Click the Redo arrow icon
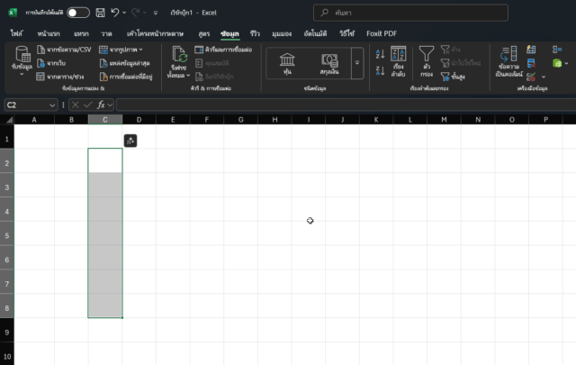The width and height of the screenshot is (576, 365). tap(135, 13)
